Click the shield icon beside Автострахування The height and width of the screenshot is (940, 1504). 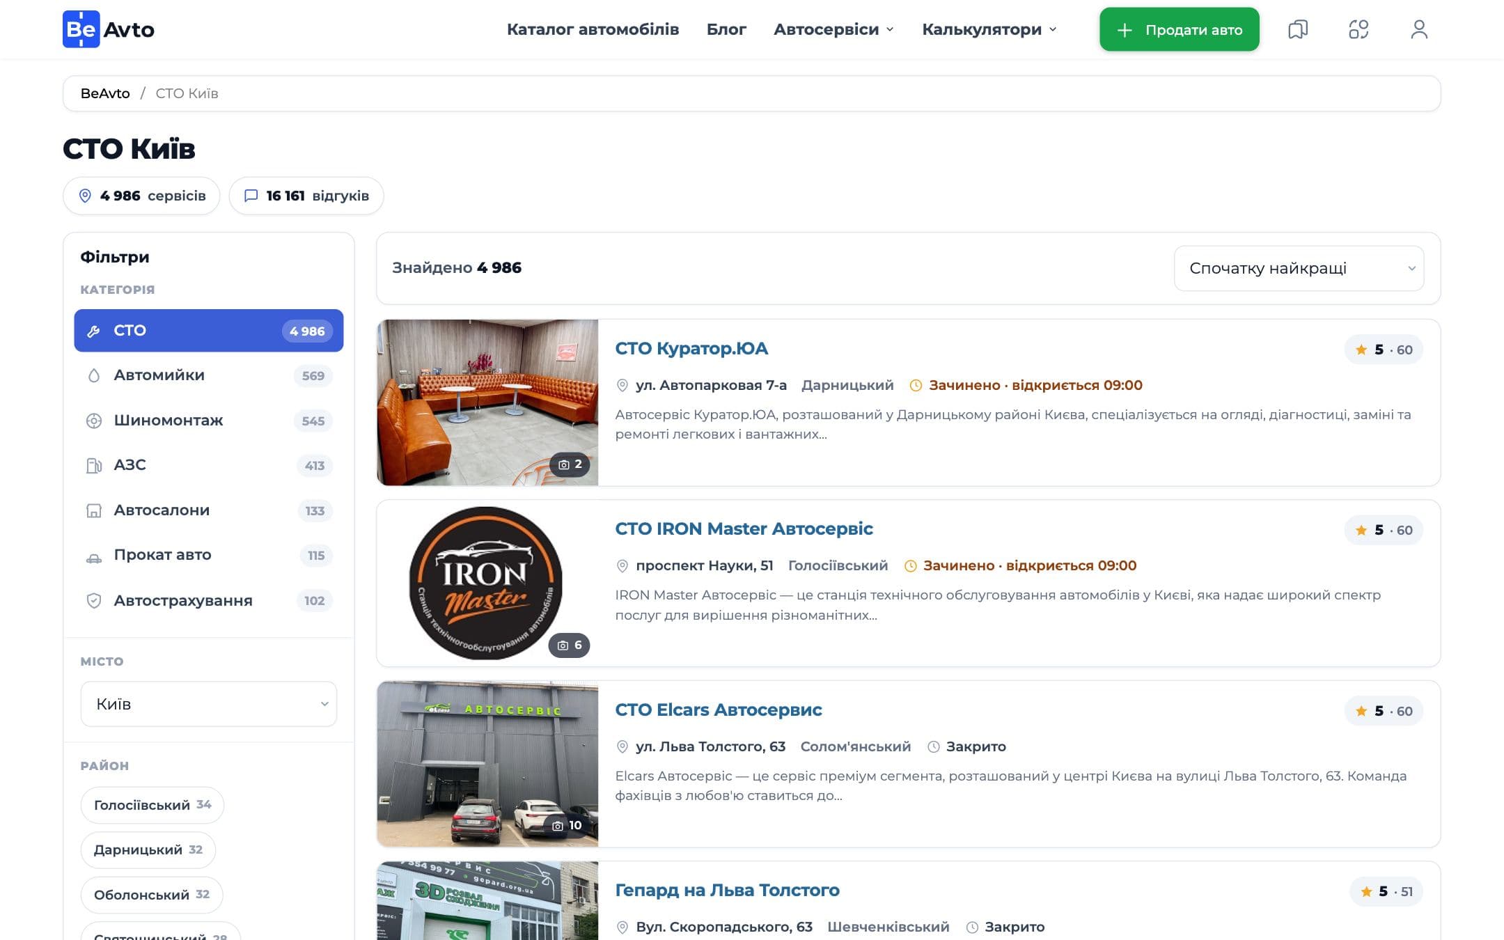[93, 600]
